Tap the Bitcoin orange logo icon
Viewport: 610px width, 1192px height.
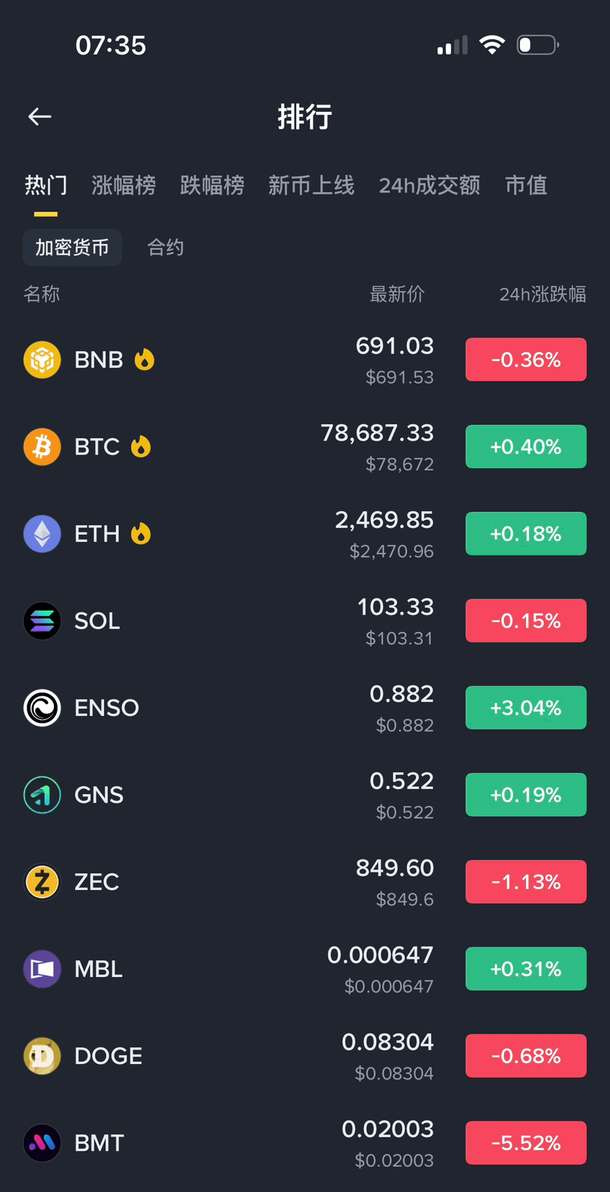coord(42,446)
